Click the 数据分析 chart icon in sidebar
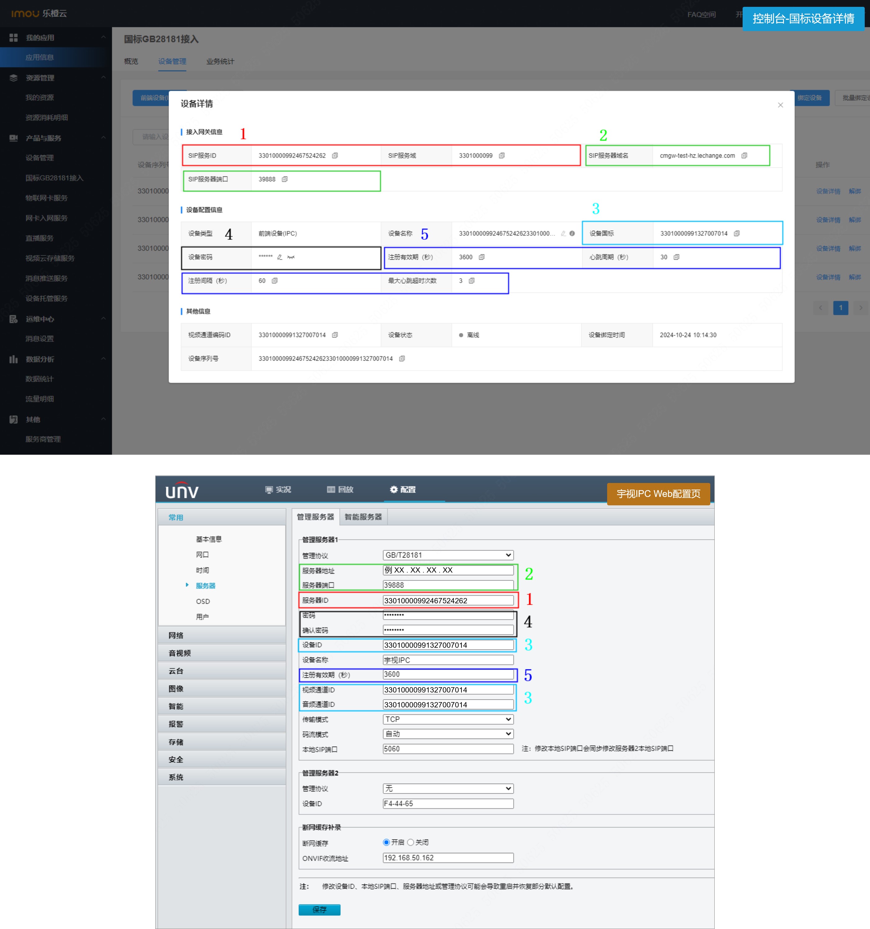The width and height of the screenshot is (870, 929). click(x=14, y=359)
